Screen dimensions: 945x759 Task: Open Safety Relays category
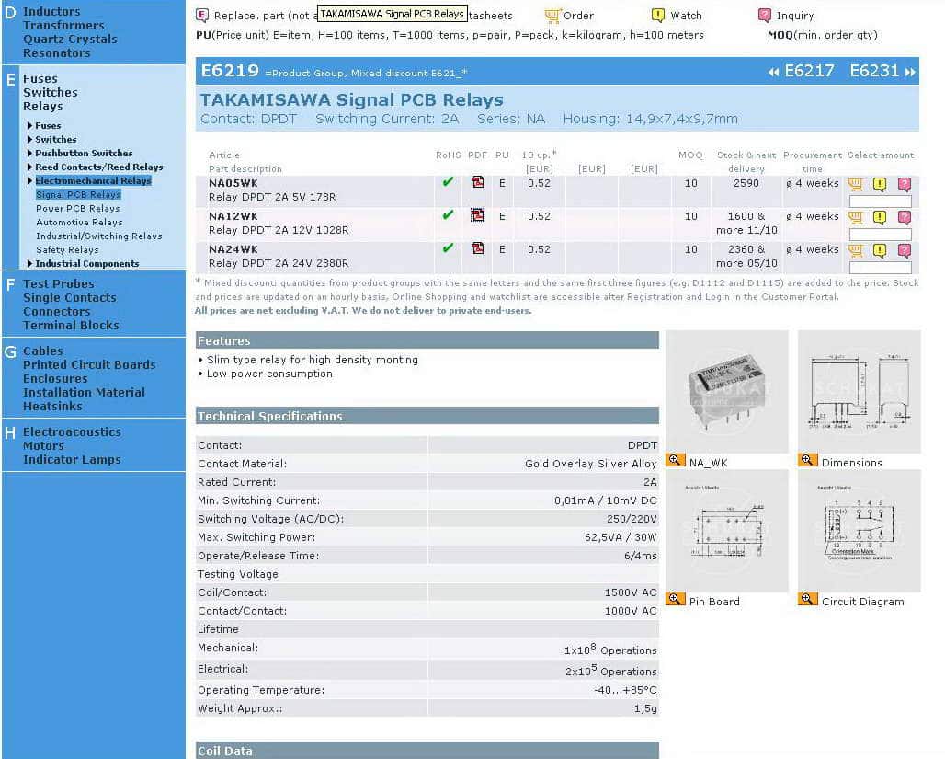[67, 250]
